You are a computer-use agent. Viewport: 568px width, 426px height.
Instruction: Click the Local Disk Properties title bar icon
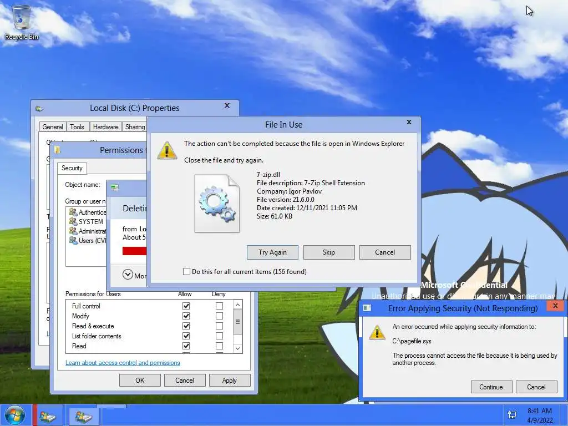coord(39,108)
